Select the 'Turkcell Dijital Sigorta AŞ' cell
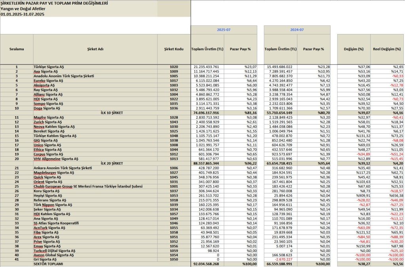Image resolution: width=405 pixels, height=267 pixels. tap(95, 251)
